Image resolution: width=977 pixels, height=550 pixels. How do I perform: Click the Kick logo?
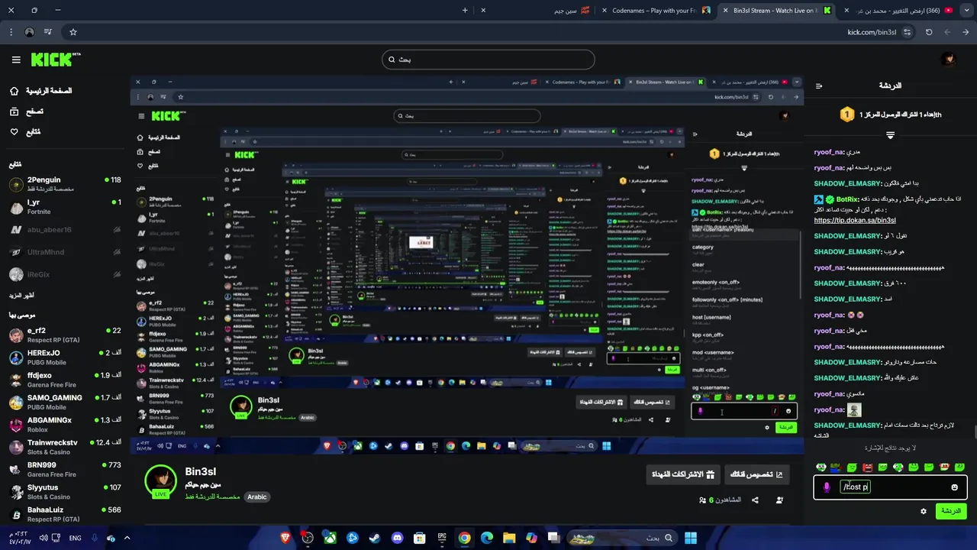pos(55,59)
